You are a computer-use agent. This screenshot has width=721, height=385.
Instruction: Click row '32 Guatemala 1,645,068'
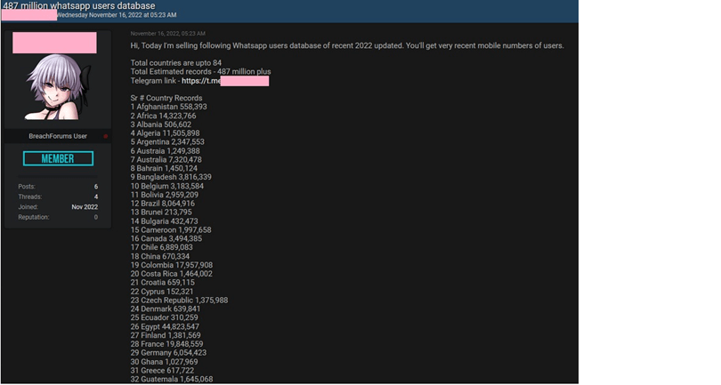[172, 379]
